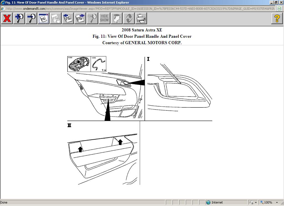Click the Internet Explorer logo in title bar
Viewport: 284px width, 206px height.
2,2
